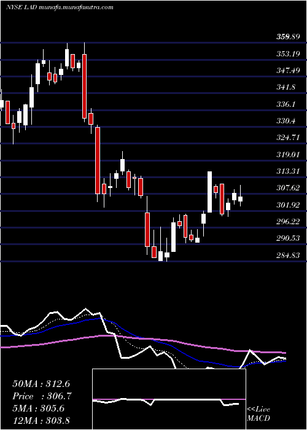The height and width of the screenshot is (430, 307).
Task: Select the 290.53 price axis label
Action: tap(288, 238)
